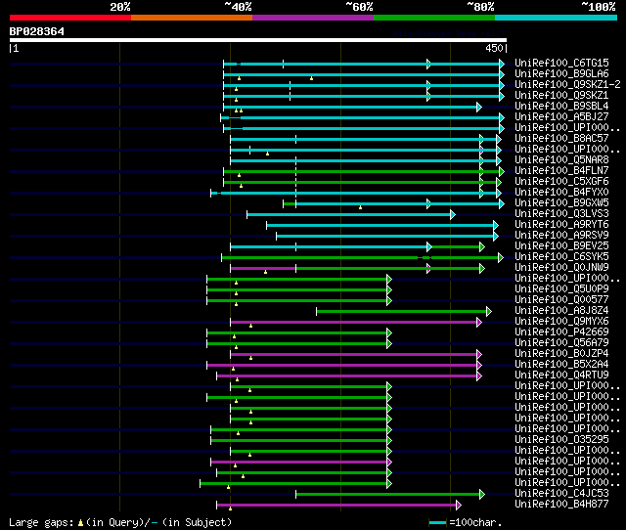Click the UniRef100_C6TG15 hit label
This screenshot has width=626, height=530.
[561, 63]
